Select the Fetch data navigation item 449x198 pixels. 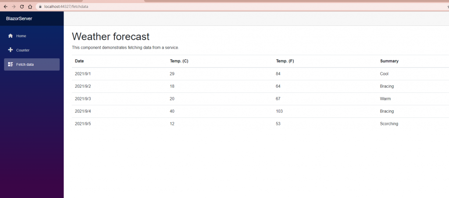32,64
